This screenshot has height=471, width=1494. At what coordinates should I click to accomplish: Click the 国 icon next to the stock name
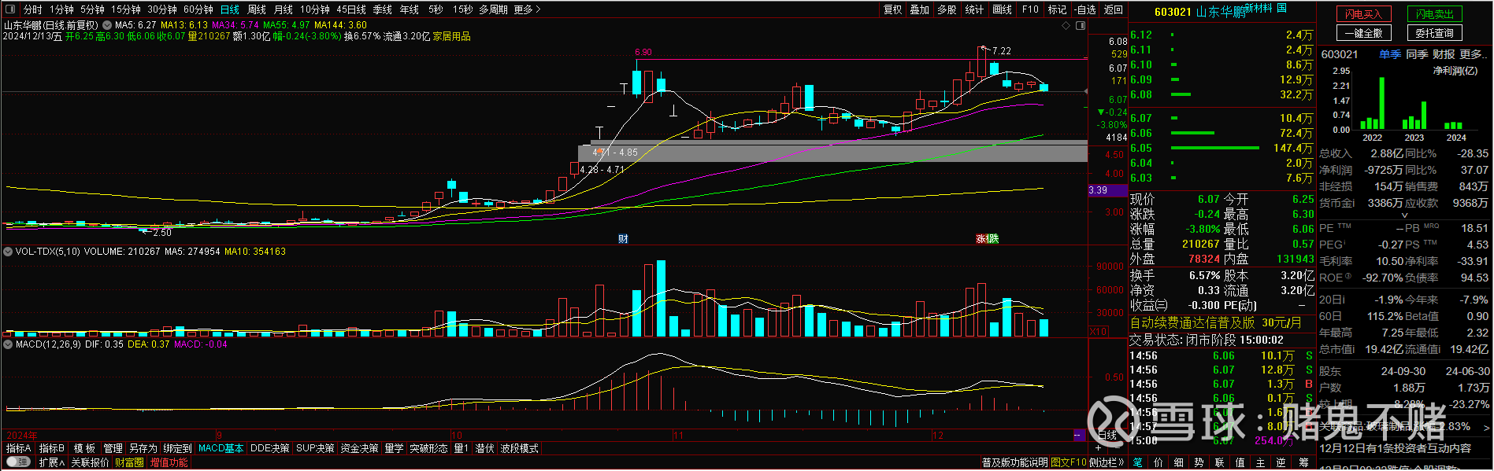click(1282, 9)
